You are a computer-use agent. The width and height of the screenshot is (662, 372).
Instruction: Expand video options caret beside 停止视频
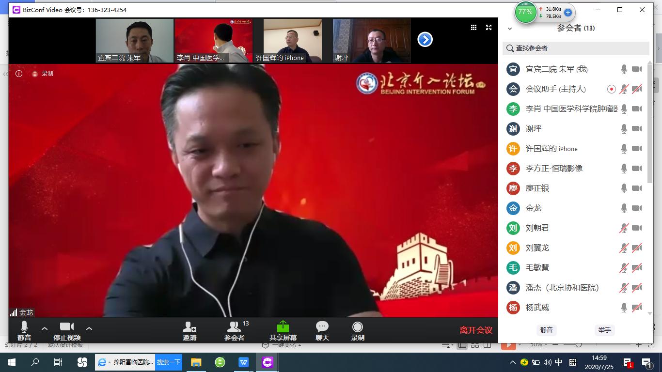pos(89,328)
